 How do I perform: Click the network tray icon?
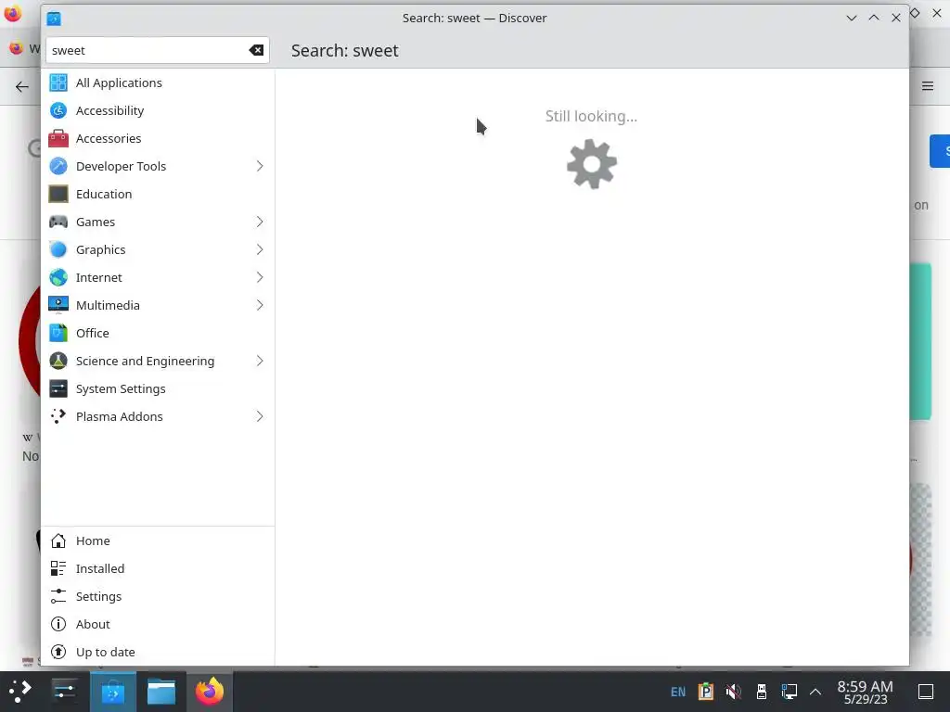pos(789,692)
